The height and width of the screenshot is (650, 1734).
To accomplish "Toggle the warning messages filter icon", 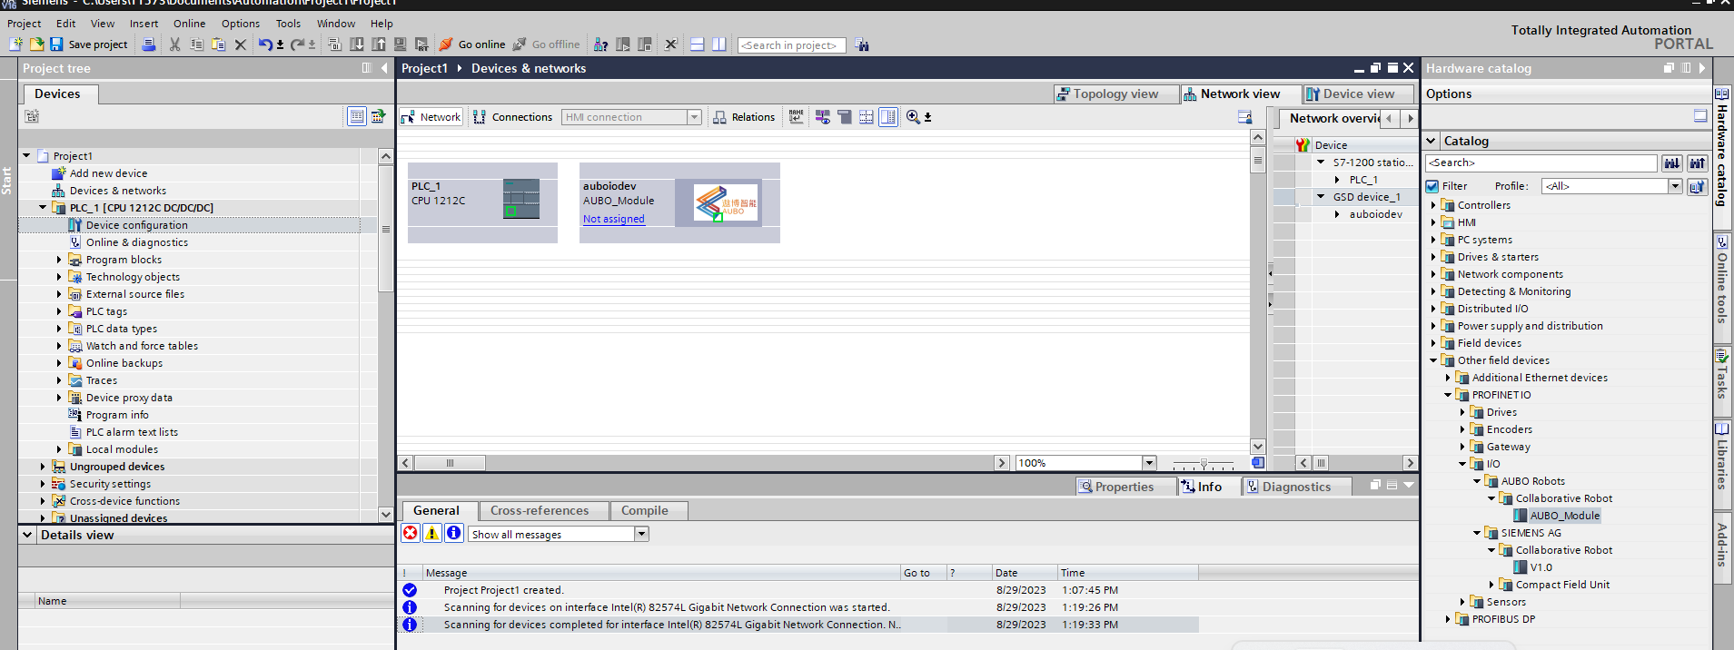I will pos(432,533).
